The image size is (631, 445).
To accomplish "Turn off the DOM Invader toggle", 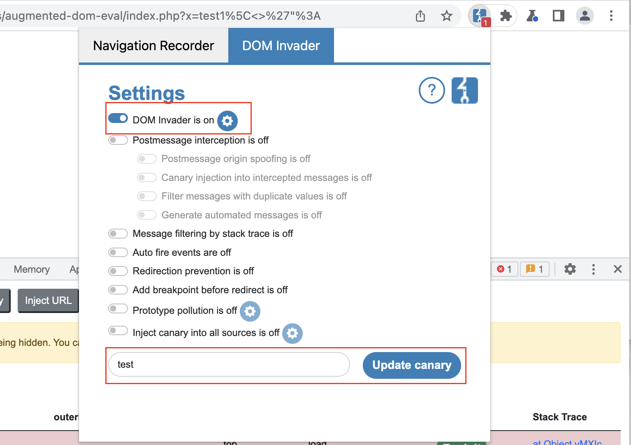I will [x=118, y=118].
